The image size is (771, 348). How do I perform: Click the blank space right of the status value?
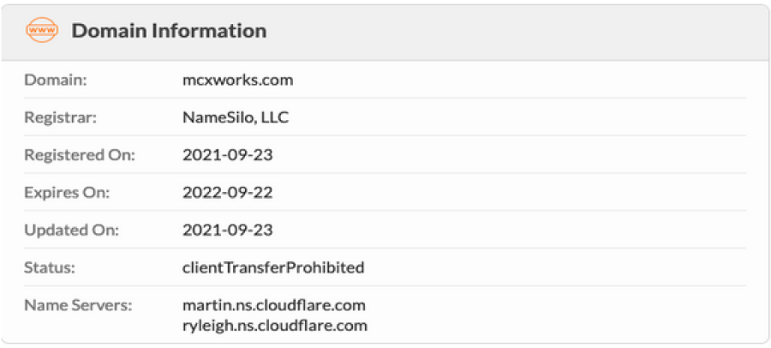[x=557, y=267]
